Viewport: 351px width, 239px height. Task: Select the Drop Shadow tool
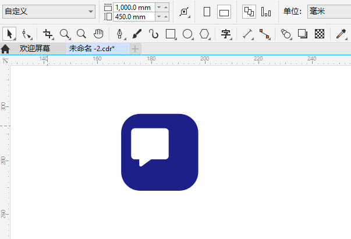coord(302,34)
